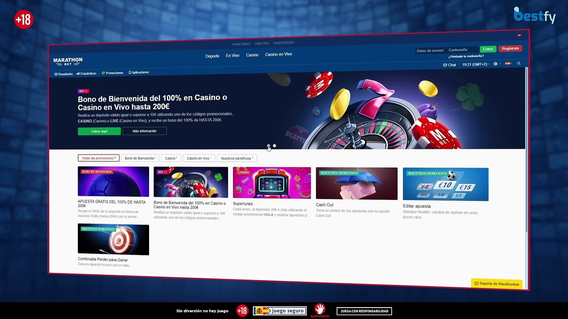Click the 'APUESTA GRATIS DEL 100% DE HASTA 200€' title
Viewport: 568px width, 319px height.
[112, 204]
